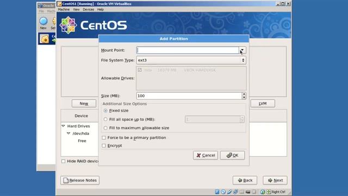
Task: Tick the Encrypt checkbox
Action: click(x=104, y=145)
